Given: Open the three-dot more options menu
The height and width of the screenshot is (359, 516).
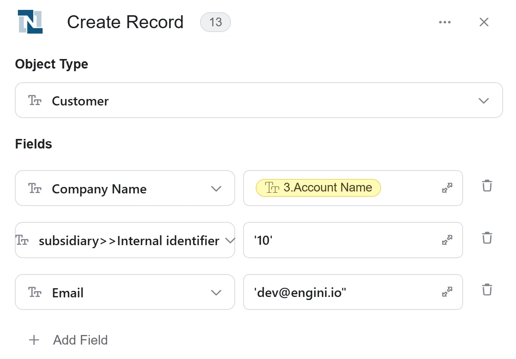Looking at the screenshot, I should 445,22.
